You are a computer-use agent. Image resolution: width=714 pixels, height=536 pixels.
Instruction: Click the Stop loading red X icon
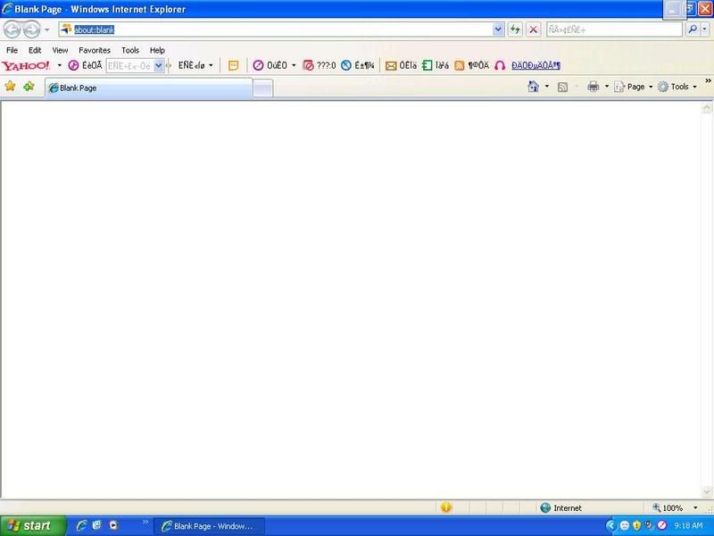pos(534,29)
